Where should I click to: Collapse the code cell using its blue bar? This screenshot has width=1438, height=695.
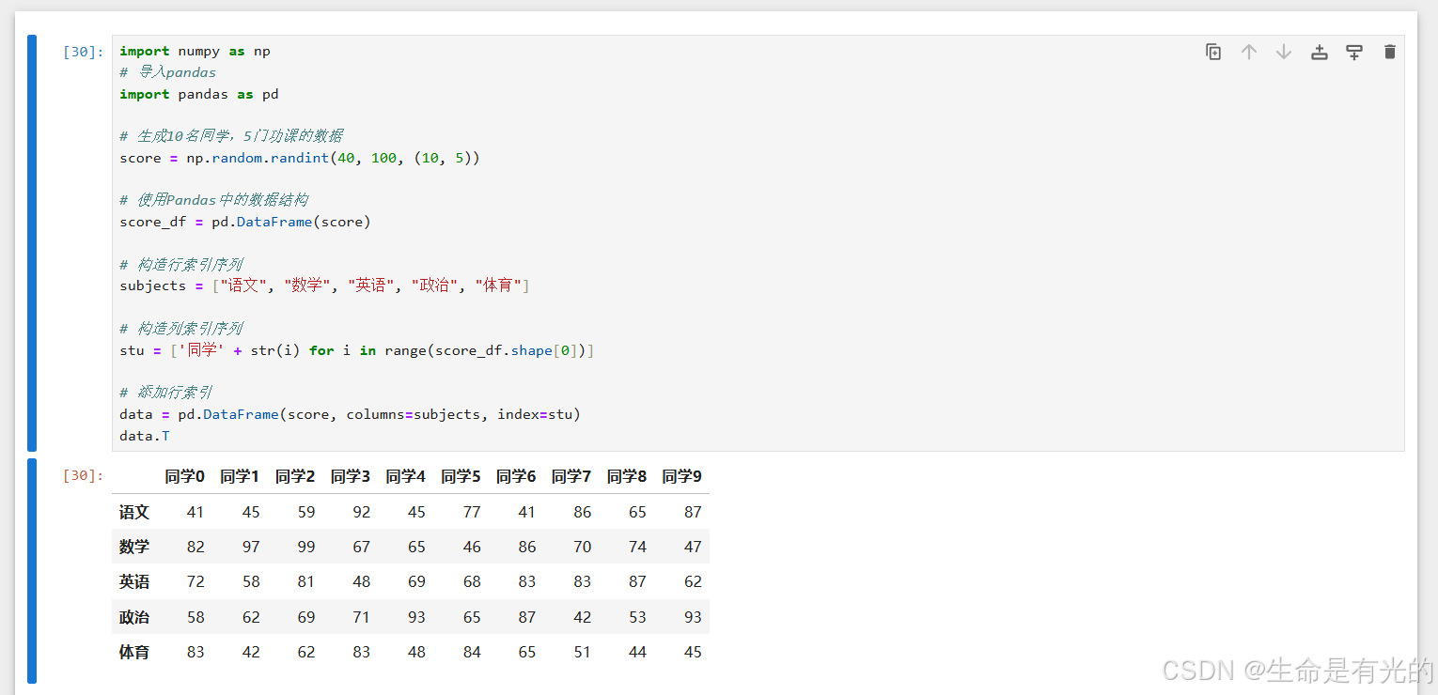(32, 243)
